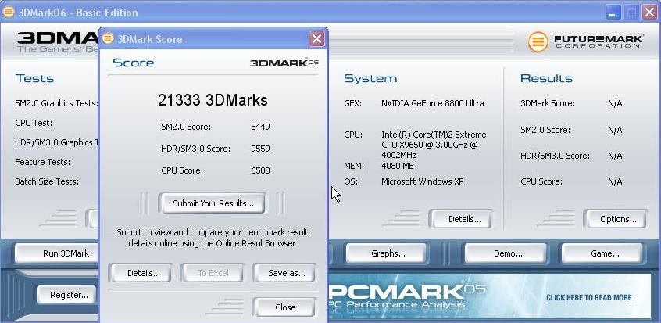Click the Score heading in dialog
Viewport: 661px width, 323px height.
133,63
